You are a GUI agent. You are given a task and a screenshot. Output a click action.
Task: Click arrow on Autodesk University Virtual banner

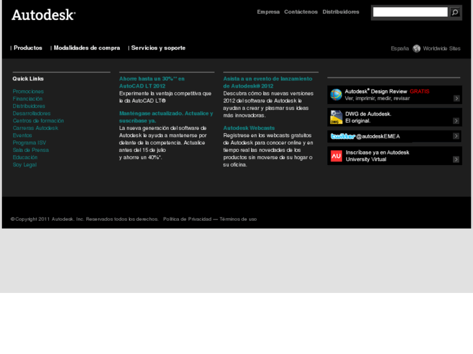click(456, 159)
